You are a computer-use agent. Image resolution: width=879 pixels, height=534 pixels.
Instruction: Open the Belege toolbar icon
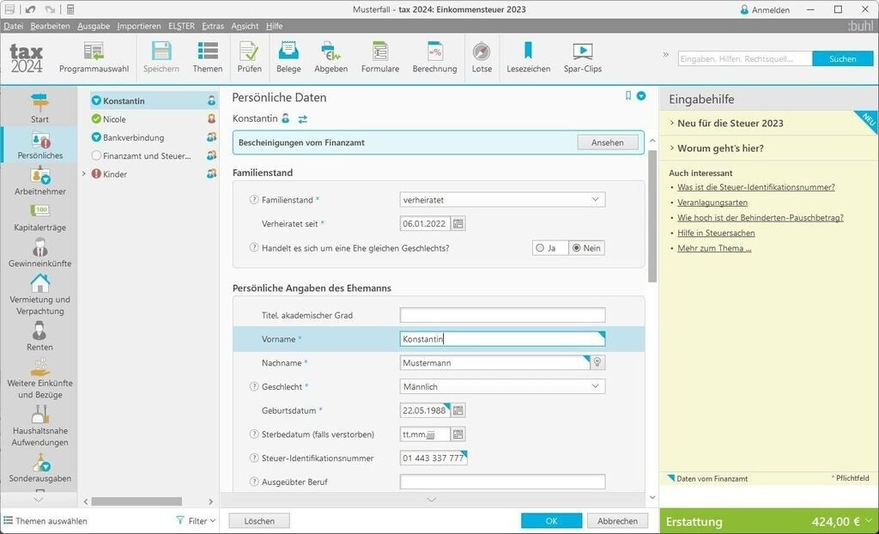coord(288,52)
